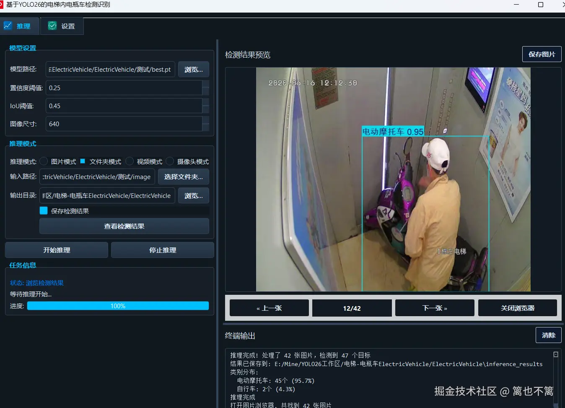Select the 视频模式 radio button

click(130, 161)
